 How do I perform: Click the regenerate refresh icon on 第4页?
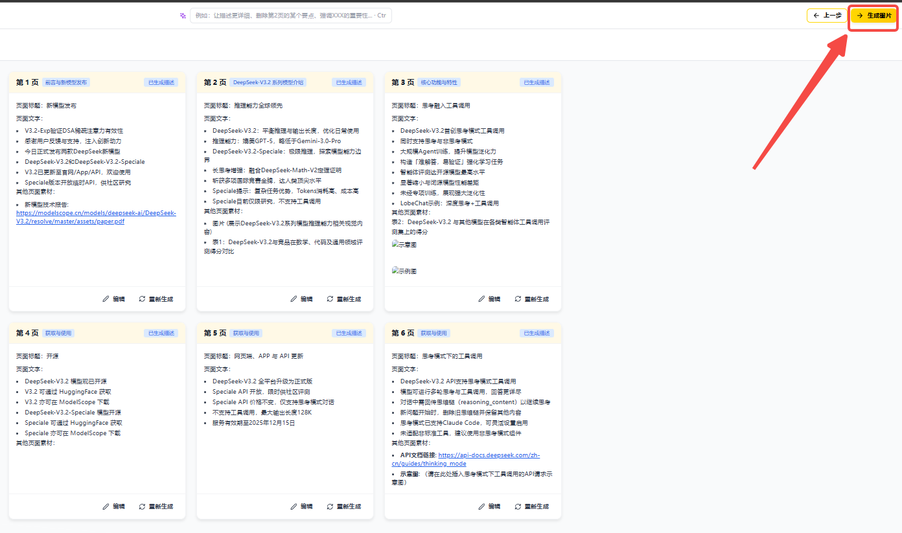pos(142,506)
